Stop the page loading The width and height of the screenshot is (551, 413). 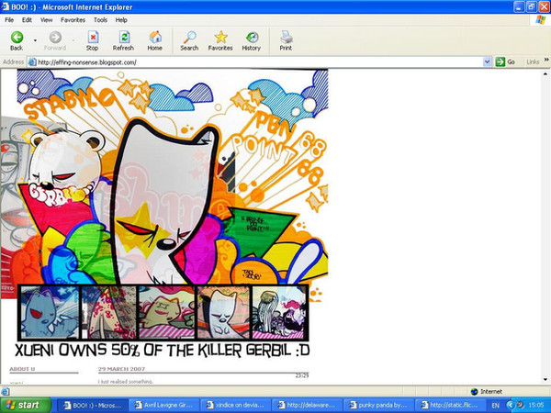pos(92,41)
